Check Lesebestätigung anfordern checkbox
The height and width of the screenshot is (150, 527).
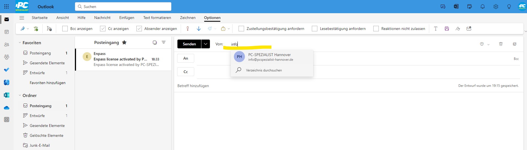pos(315,29)
